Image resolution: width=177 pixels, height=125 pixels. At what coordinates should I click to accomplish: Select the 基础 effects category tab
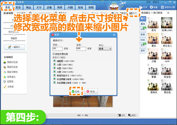coord(143,24)
